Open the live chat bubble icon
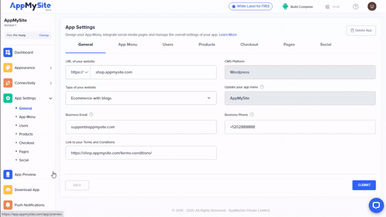Screen dimensions: 386x217 point(376,205)
